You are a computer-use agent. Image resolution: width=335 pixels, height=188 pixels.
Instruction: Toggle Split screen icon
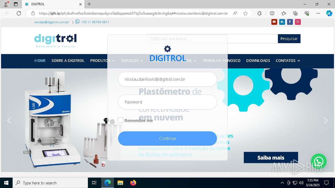click(272, 13)
